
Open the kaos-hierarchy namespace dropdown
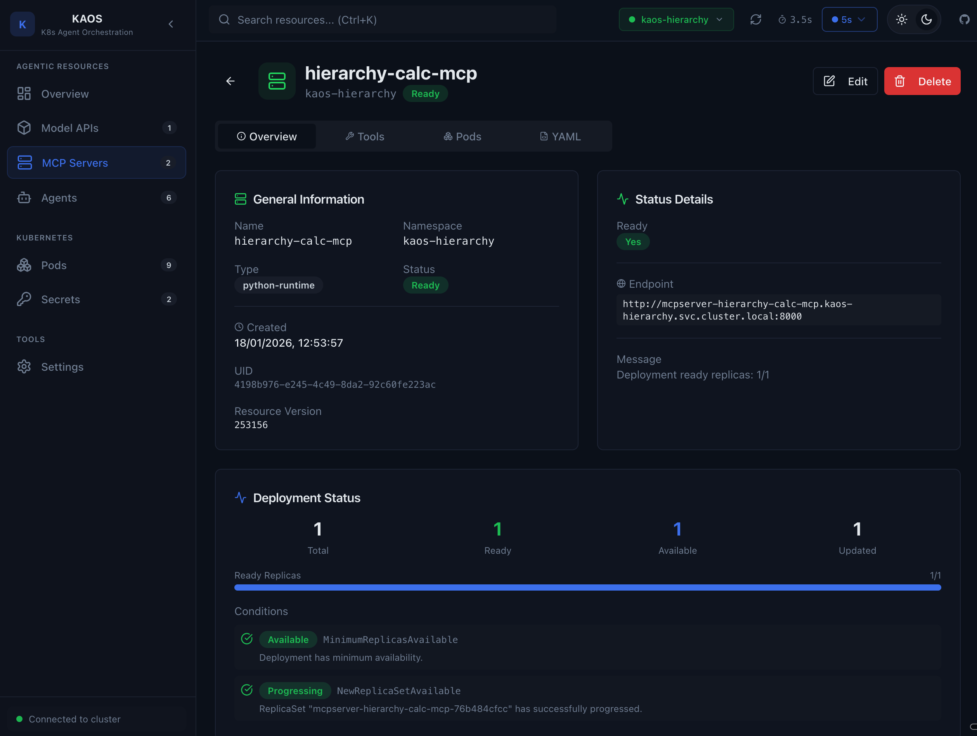pyautogui.click(x=676, y=19)
